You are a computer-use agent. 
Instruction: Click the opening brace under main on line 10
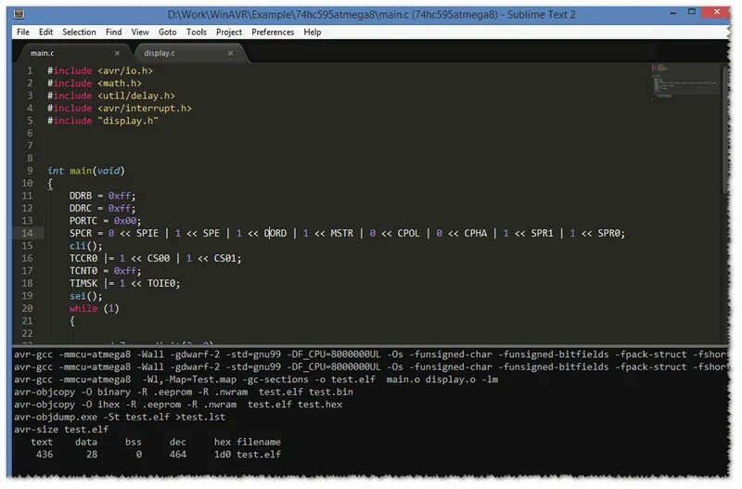pos(50,184)
